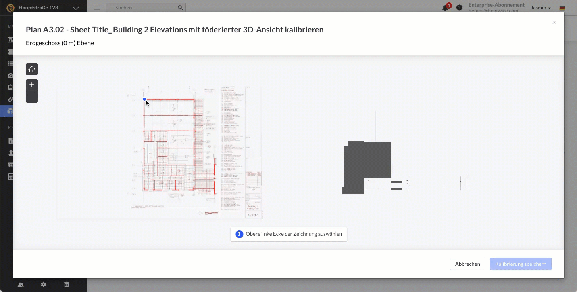Open the settings gear in bottom bar
Screen dimensions: 577x292
point(44,284)
